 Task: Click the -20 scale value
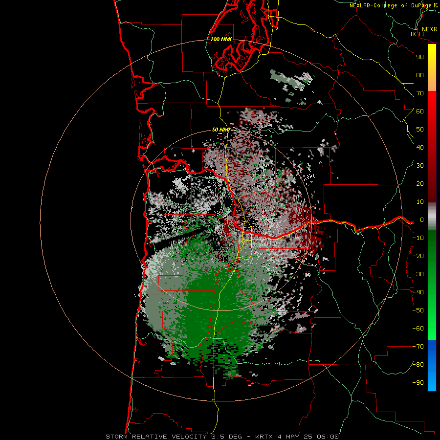tap(418, 256)
